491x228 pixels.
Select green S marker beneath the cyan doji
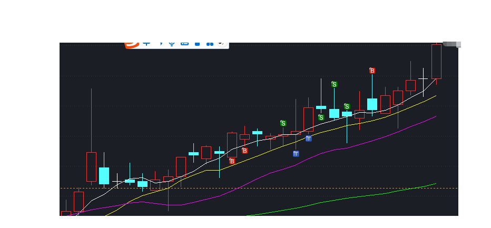321,117
